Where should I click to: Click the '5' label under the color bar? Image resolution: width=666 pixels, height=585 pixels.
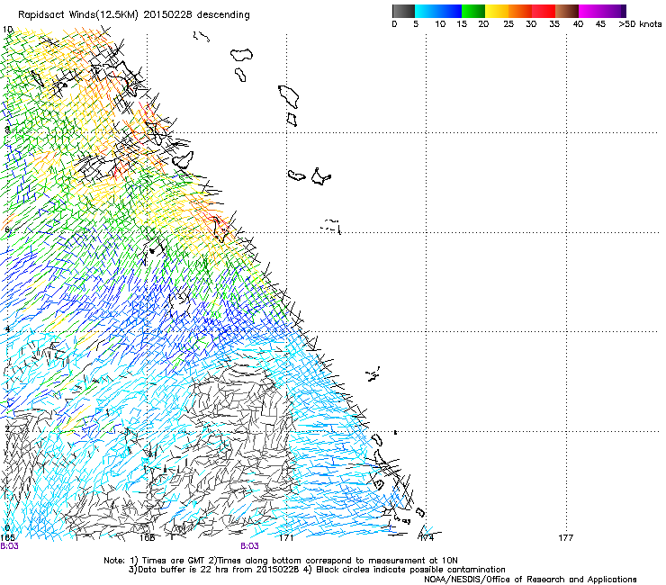[x=416, y=24]
